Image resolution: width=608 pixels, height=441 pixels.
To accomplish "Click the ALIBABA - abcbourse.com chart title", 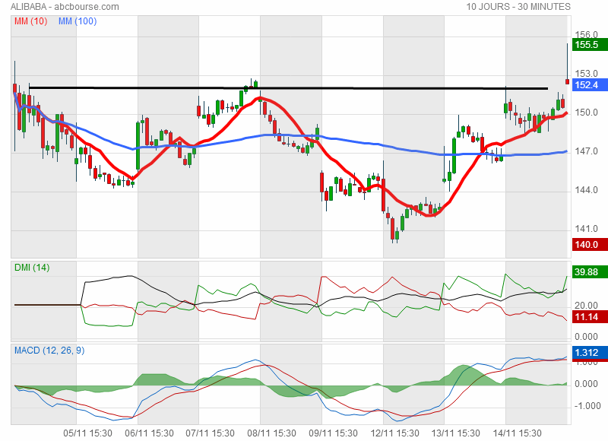I will click(65, 7).
